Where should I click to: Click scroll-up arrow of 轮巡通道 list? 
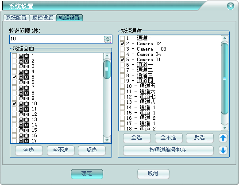coord(224,39)
